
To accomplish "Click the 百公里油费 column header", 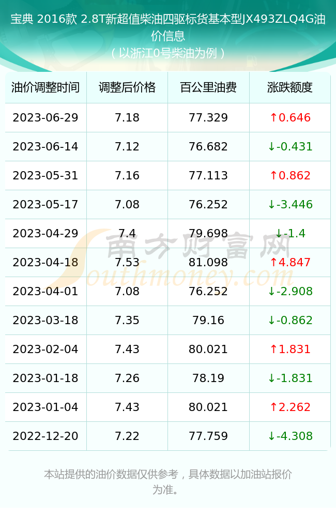I will (x=208, y=87).
